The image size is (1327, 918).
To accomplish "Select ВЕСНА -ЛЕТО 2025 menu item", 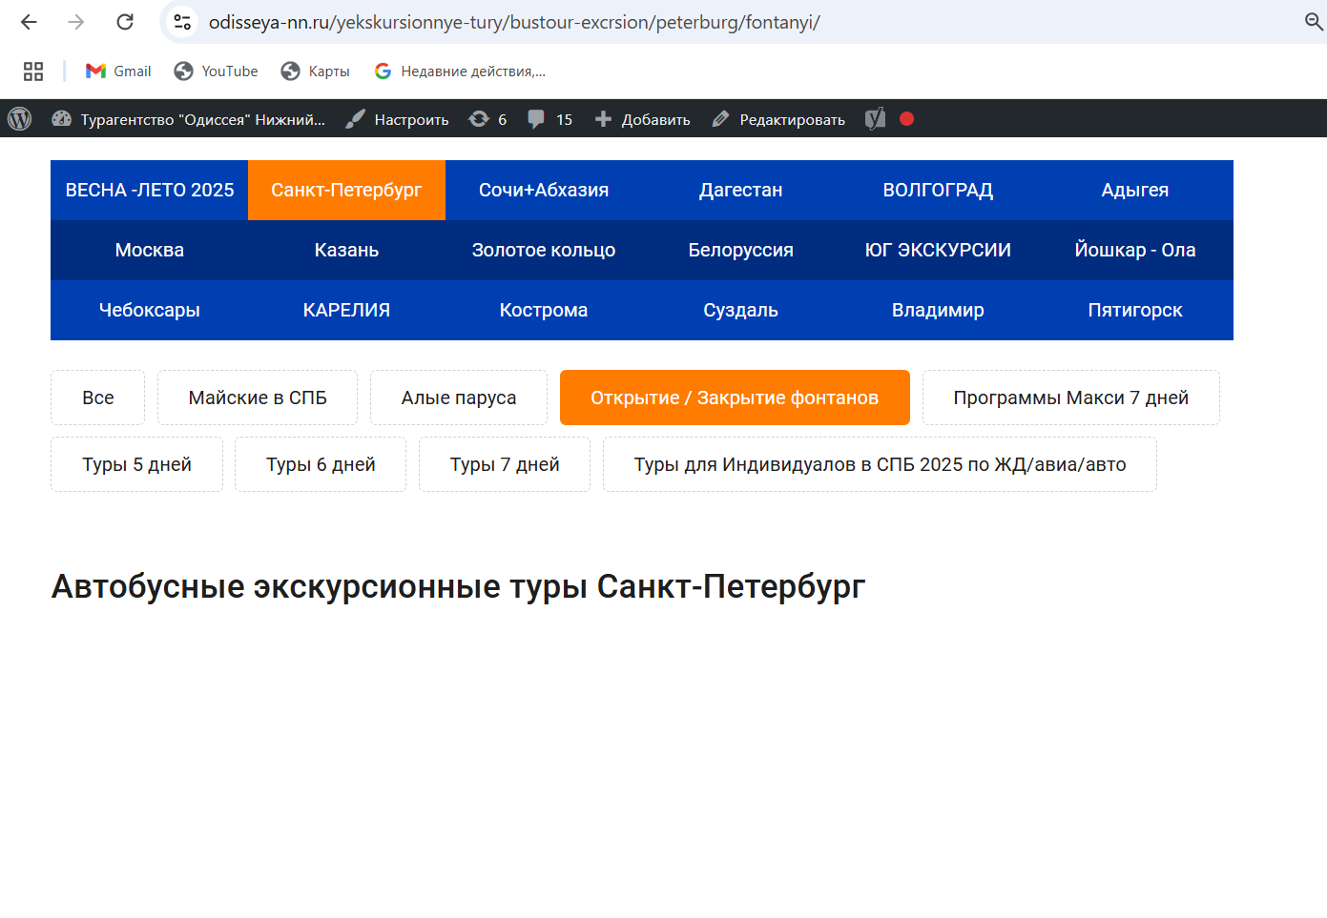I will tap(150, 191).
